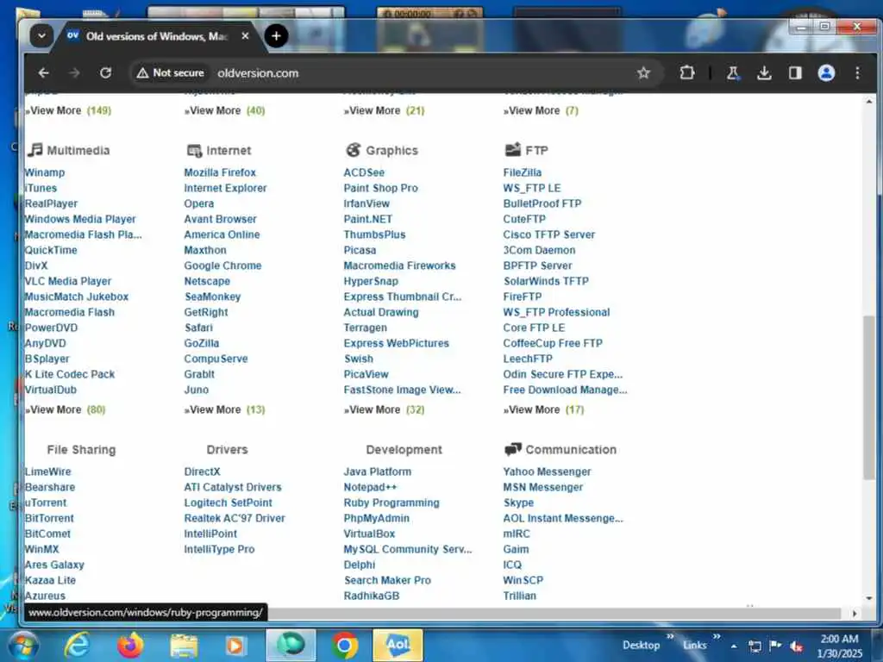Open the Ruby Programming link

[391, 503]
